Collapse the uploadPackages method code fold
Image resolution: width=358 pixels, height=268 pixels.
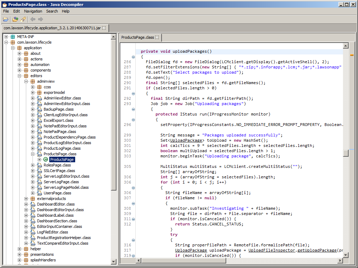point(133,57)
